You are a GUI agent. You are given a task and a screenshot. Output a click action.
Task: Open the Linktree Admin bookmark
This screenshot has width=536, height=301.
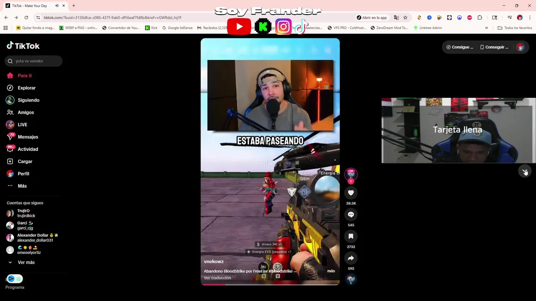click(x=428, y=28)
